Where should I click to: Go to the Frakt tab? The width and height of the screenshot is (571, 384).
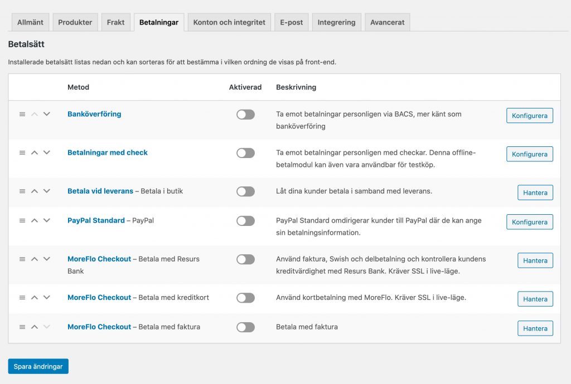coord(116,22)
